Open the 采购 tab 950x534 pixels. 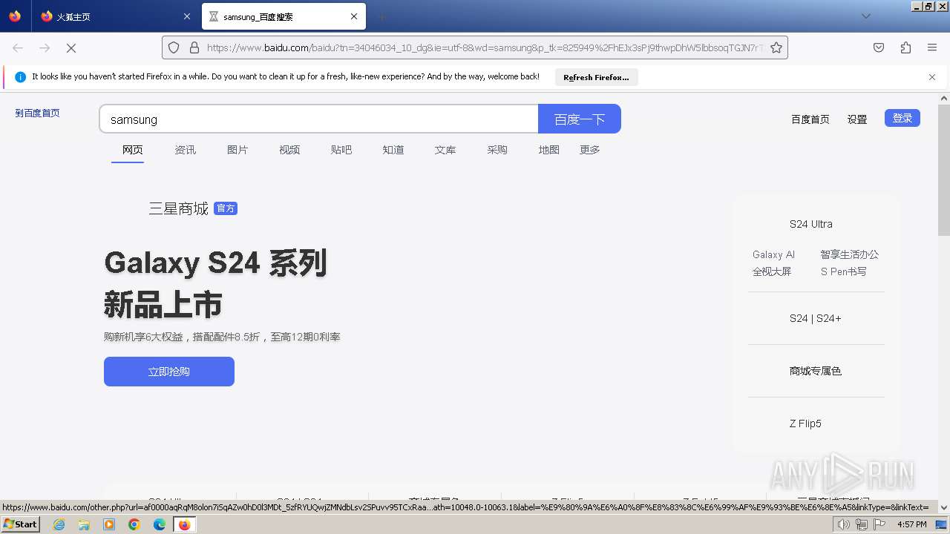(497, 150)
